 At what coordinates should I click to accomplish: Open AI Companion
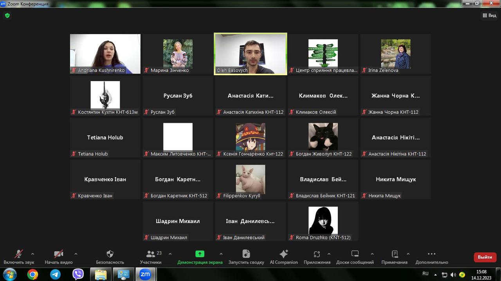283,254
